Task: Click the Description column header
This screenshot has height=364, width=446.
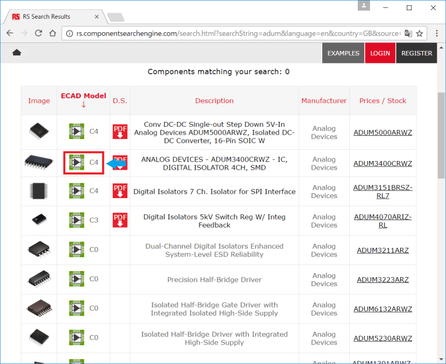Action: 214,101
